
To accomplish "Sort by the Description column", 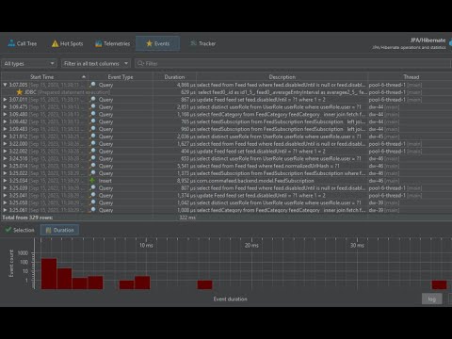I will click(x=282, y=77).
